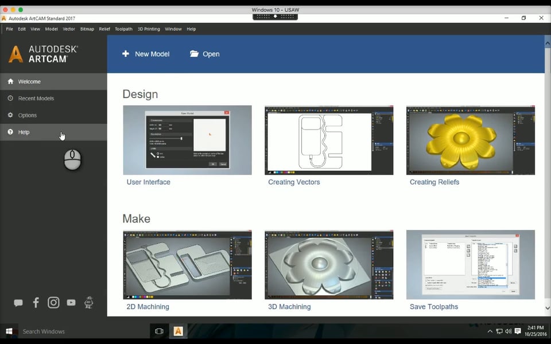Open the forum chat bubble icon
Viewport: 551px width, 344px height.
pos(18,303)
